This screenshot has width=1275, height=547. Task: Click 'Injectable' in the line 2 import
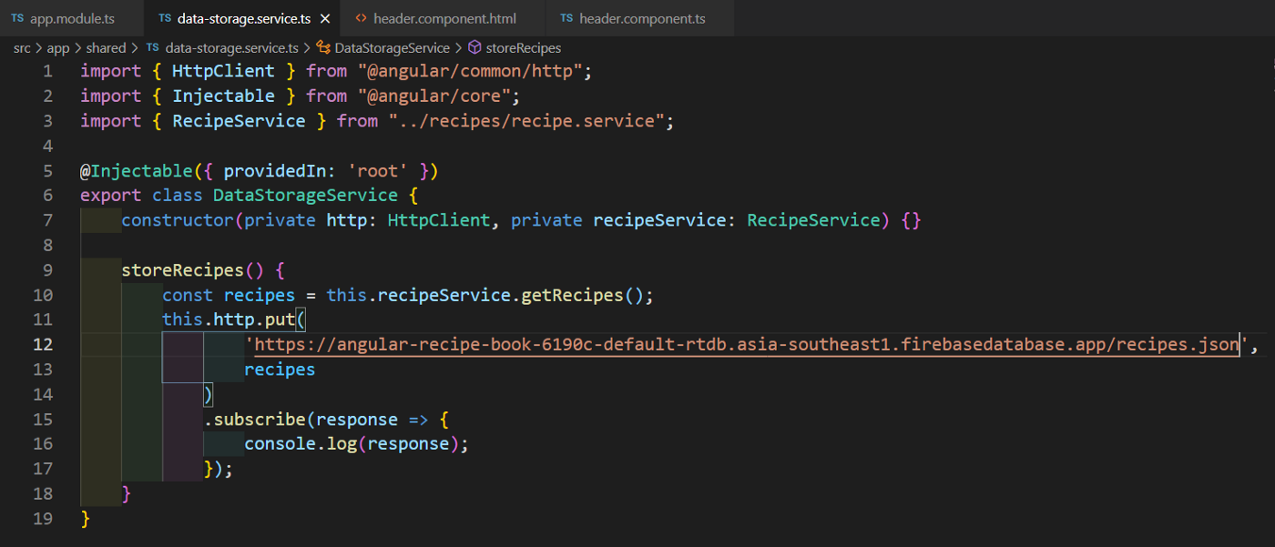point(223,96)
